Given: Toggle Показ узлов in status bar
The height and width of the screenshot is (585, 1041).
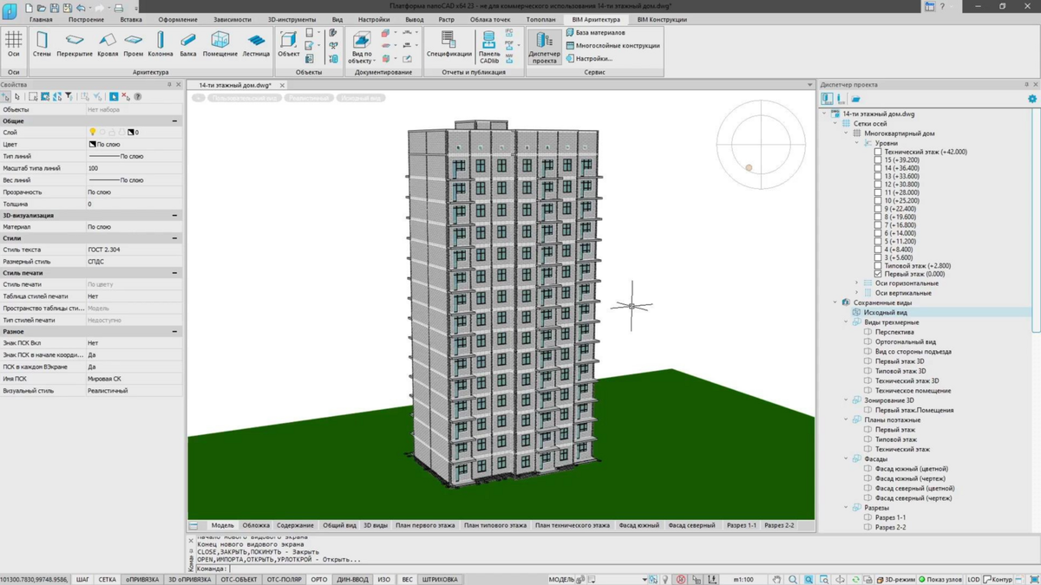Looking at the screenshot, I should pos(940,579).
